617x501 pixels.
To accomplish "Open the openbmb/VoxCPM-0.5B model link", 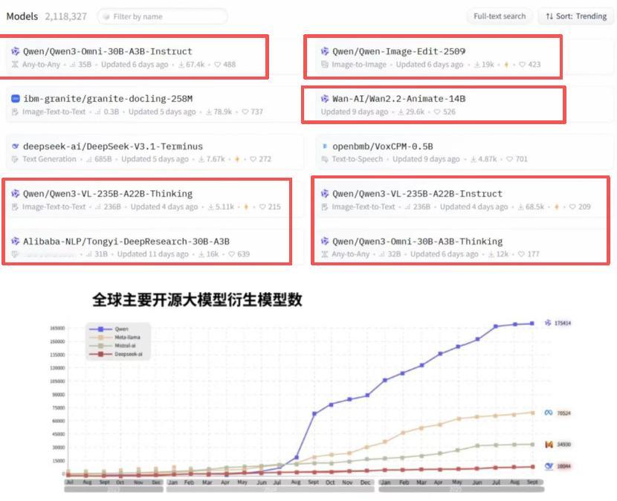I will coord(383,146).
